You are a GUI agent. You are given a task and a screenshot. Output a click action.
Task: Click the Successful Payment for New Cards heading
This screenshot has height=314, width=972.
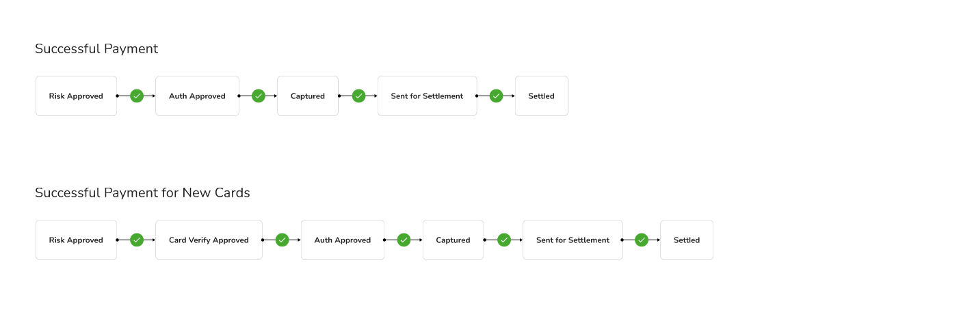(142, 193)
